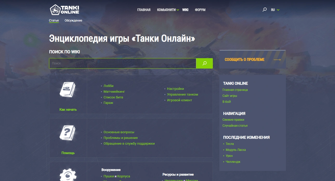The image size is (335, 181).
Task: Open 'Случайная статья' sidebar link
Action: (x=235, y=126)
